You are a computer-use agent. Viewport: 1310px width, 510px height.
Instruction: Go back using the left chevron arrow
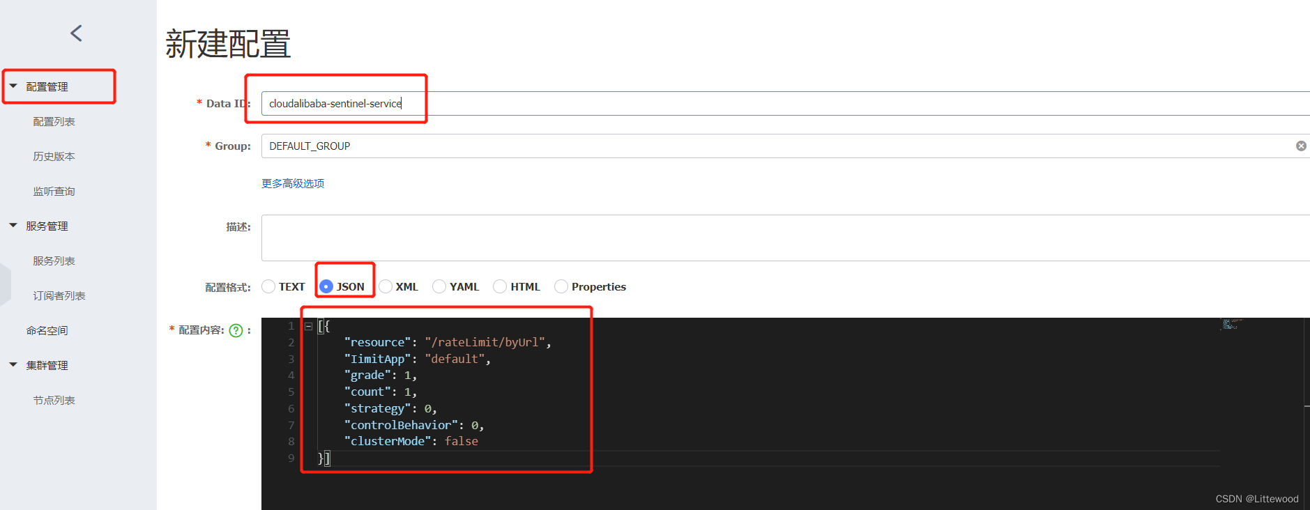[x=76, y=33]
